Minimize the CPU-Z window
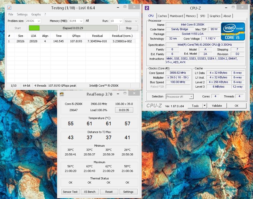 tap(226, 7)
